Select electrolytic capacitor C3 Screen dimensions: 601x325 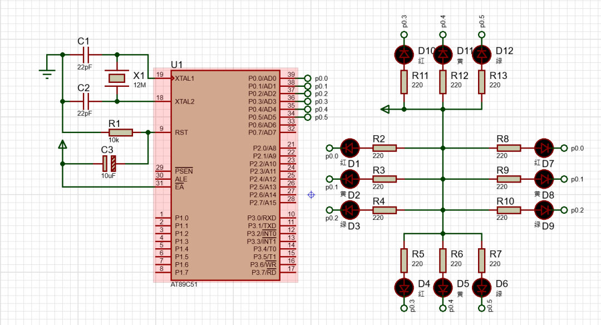point(109,164)
